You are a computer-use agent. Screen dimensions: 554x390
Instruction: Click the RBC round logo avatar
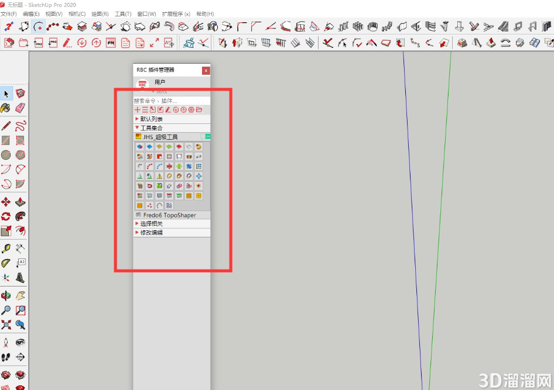142,85
